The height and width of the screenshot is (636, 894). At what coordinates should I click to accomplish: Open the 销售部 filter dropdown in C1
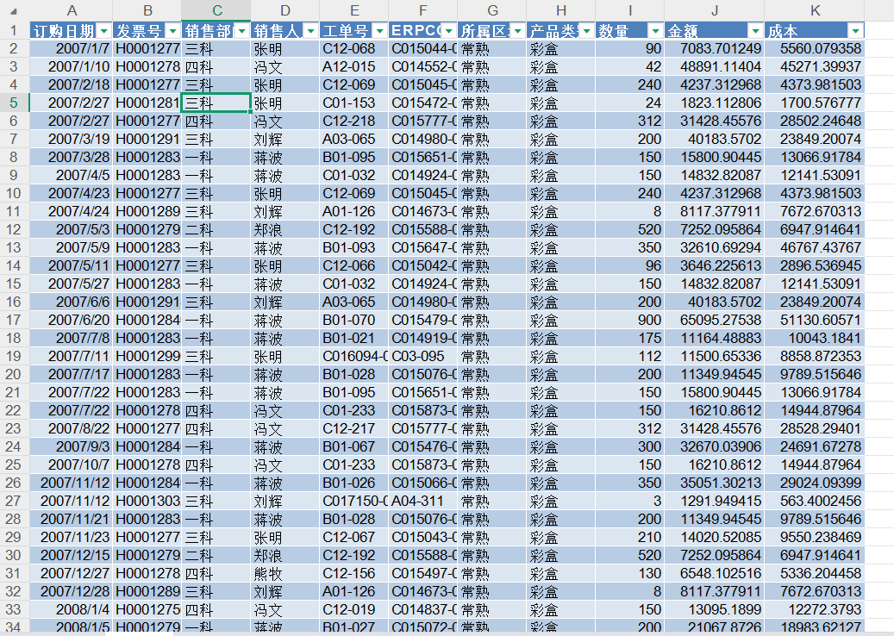242,31
